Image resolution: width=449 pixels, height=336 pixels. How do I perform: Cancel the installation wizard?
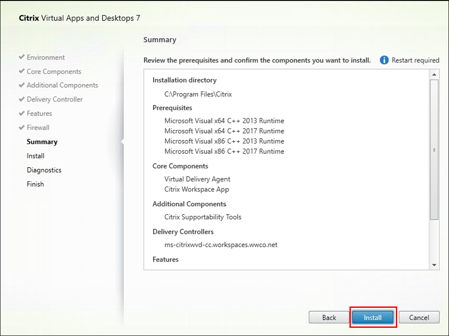coord(419,317)
